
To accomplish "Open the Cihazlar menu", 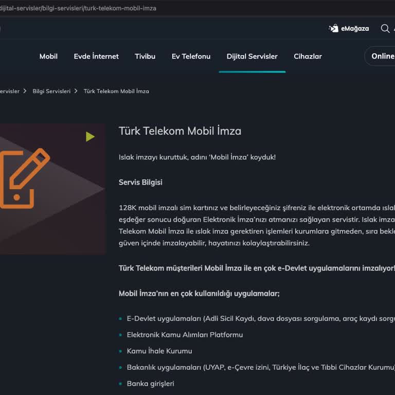I will pos(308,57).
